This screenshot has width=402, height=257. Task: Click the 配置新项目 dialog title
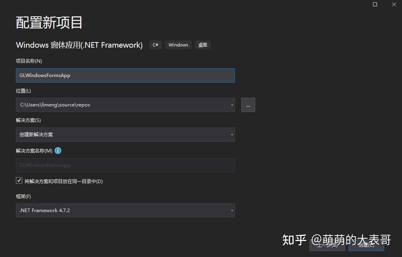(x=48, y=23)
